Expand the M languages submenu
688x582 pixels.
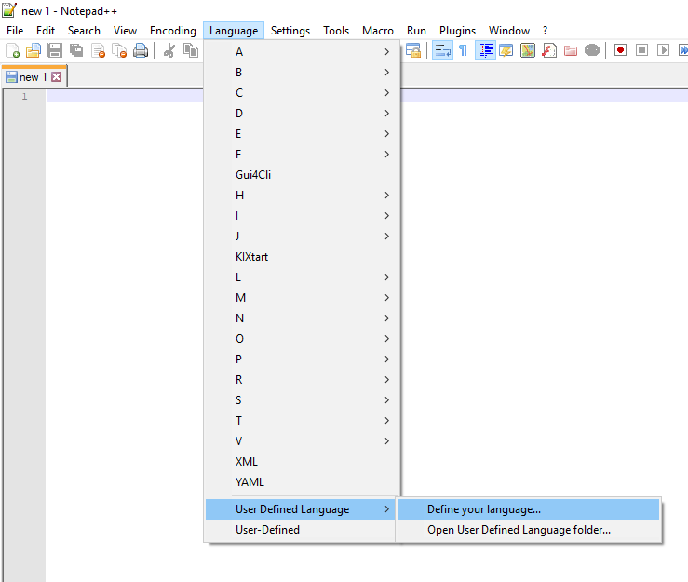(303, 298)
